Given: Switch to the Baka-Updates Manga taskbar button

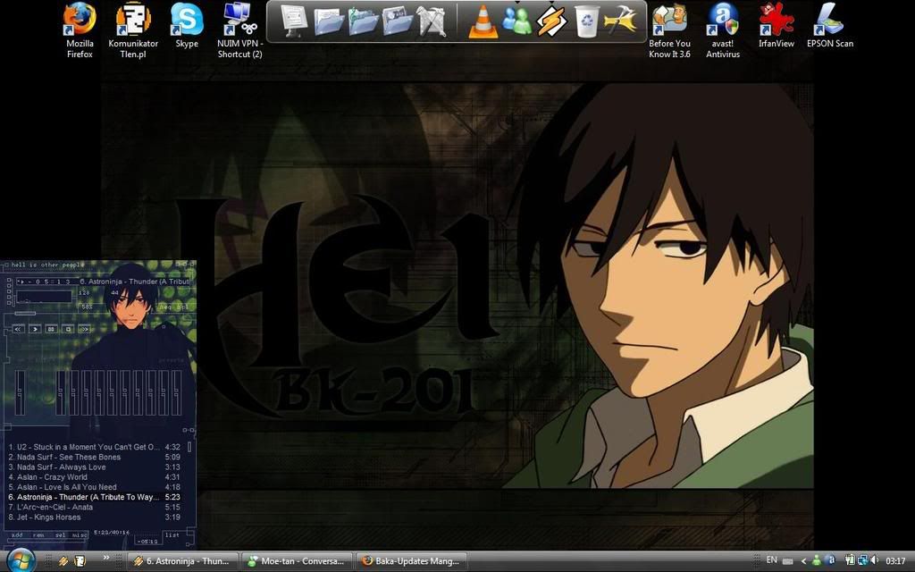Looking at the screenshot, I should (412, 561).
